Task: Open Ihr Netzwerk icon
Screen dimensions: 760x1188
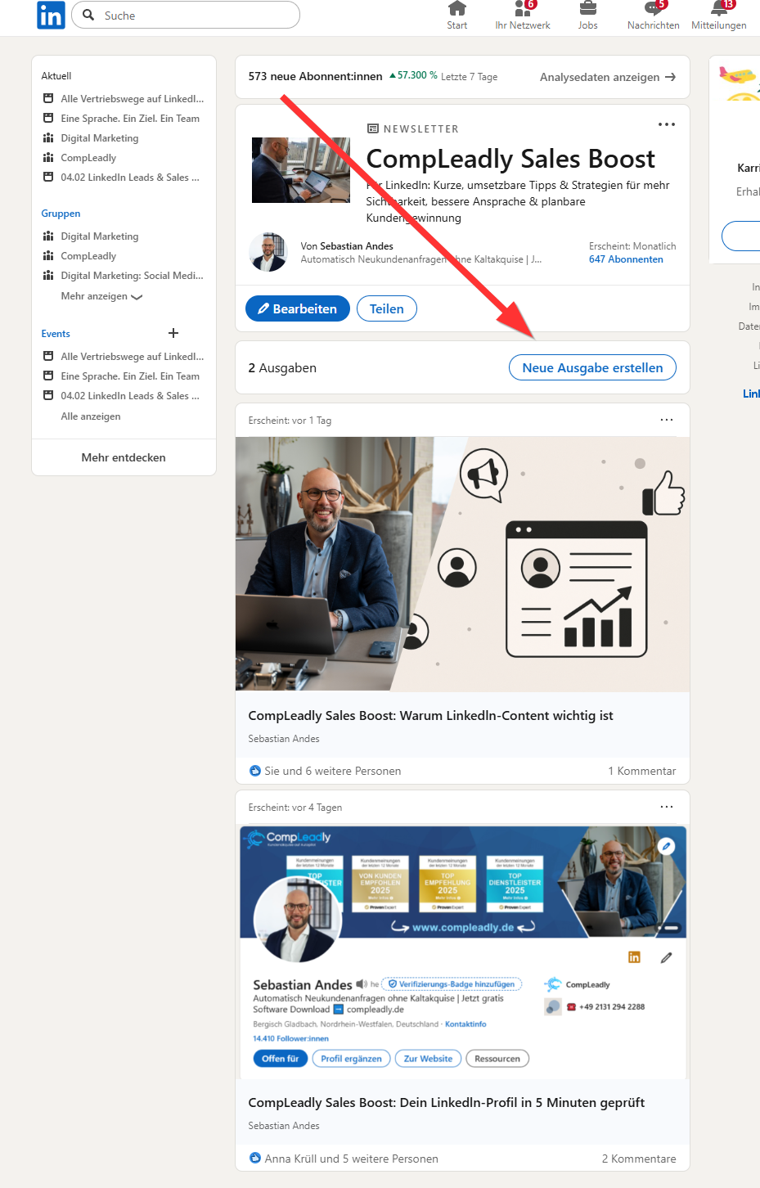Action: coord(522,10)
